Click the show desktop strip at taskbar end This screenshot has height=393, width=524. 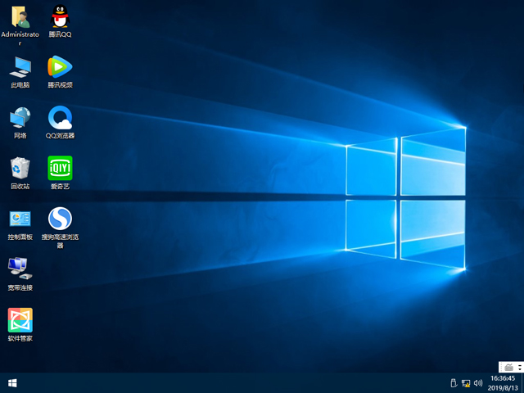(x=522, y=383)
